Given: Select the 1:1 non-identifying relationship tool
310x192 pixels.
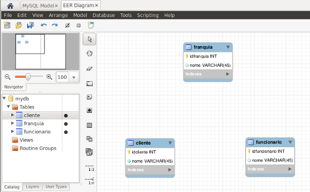Looking at the screenshot, I should click(x=89, y=168).
